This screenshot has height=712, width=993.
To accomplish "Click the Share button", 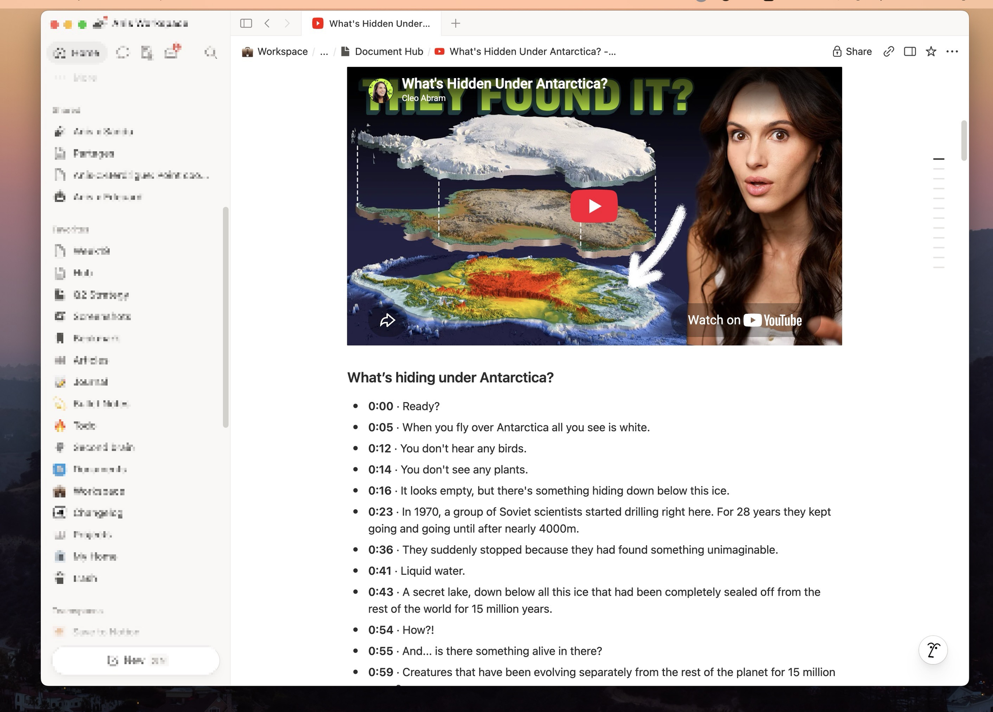I will (x=852, y=51).
